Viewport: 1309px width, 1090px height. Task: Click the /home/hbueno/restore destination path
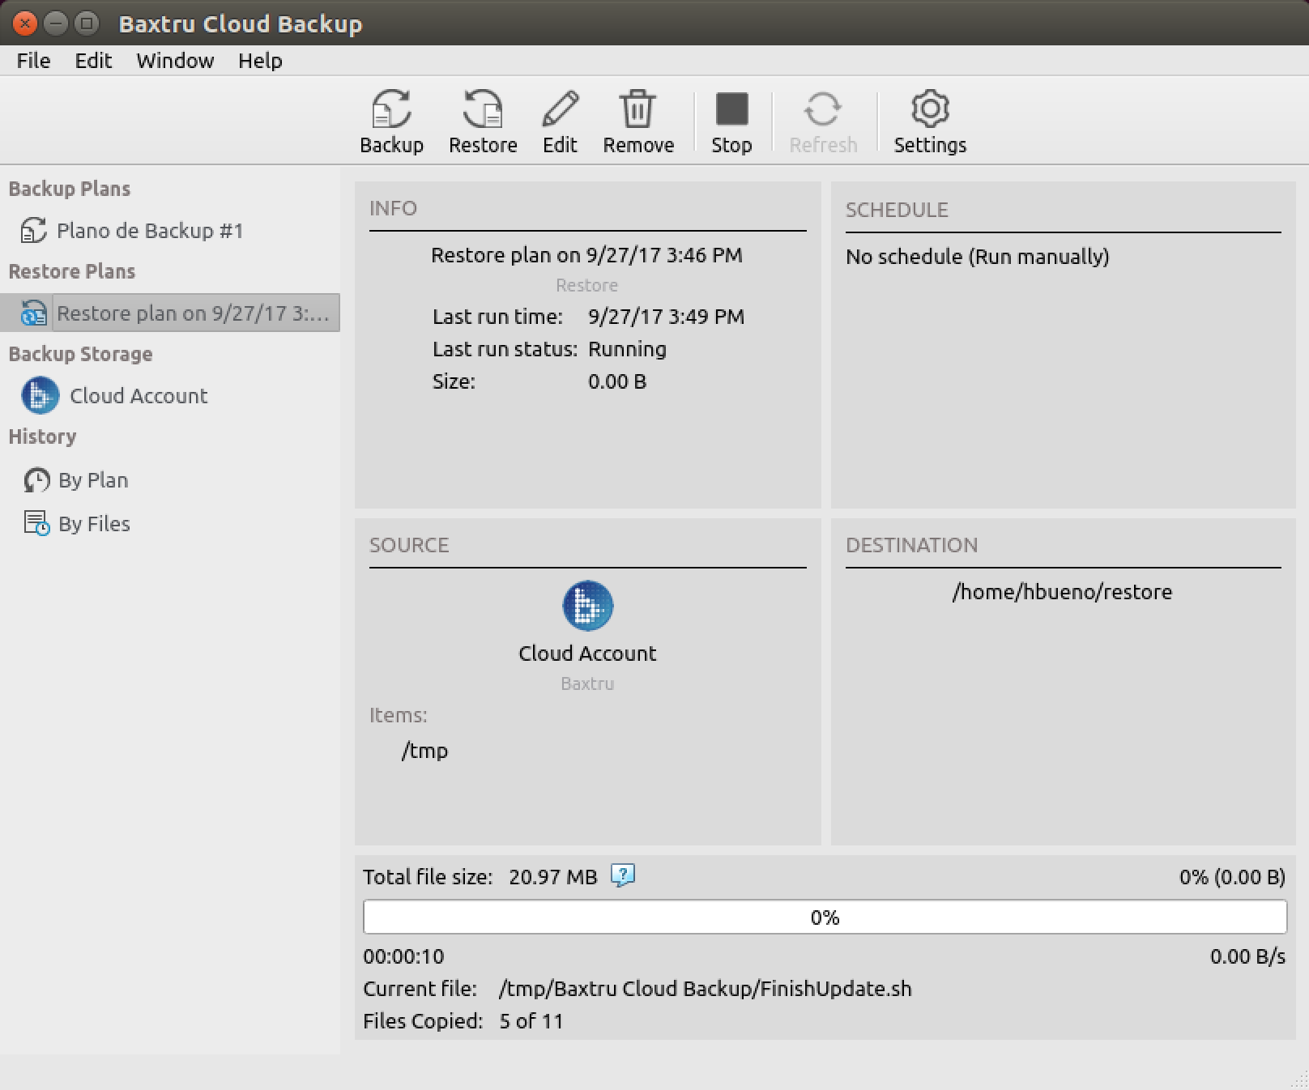click(1062, 592)
